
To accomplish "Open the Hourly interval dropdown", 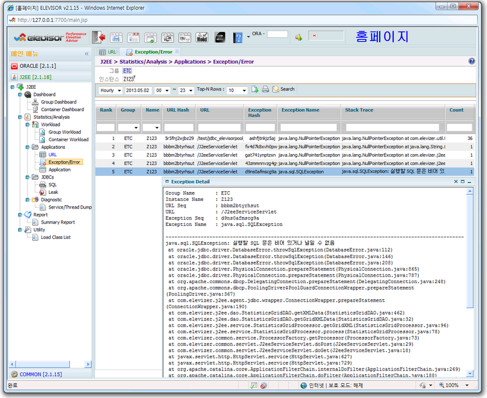I will [x=119, y=91].
